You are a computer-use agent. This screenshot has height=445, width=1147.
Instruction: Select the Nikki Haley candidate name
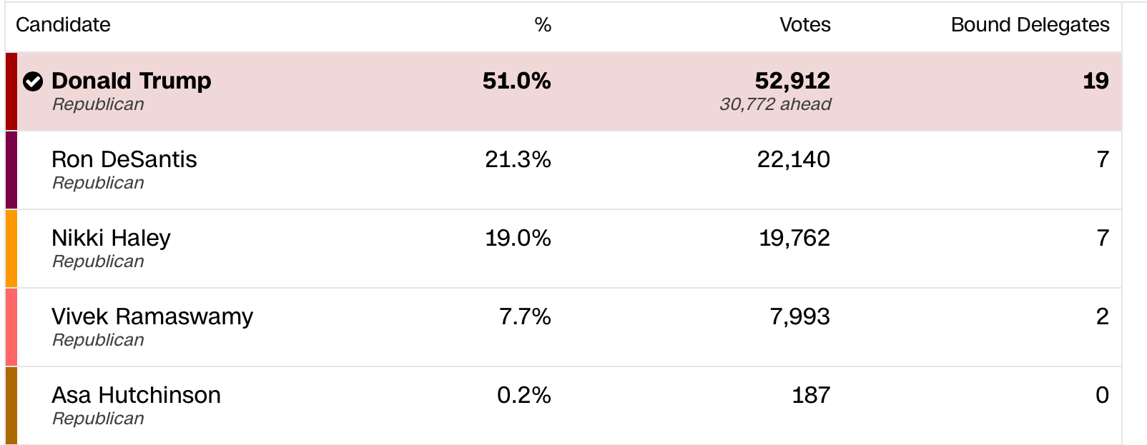(112, 238)
